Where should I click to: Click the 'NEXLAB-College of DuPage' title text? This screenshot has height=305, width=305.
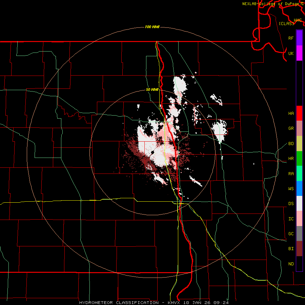click(x=270, y=4)
